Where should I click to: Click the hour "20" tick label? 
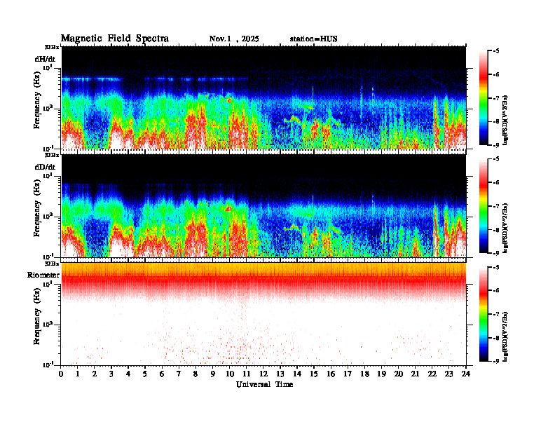[x=398, y=374]
